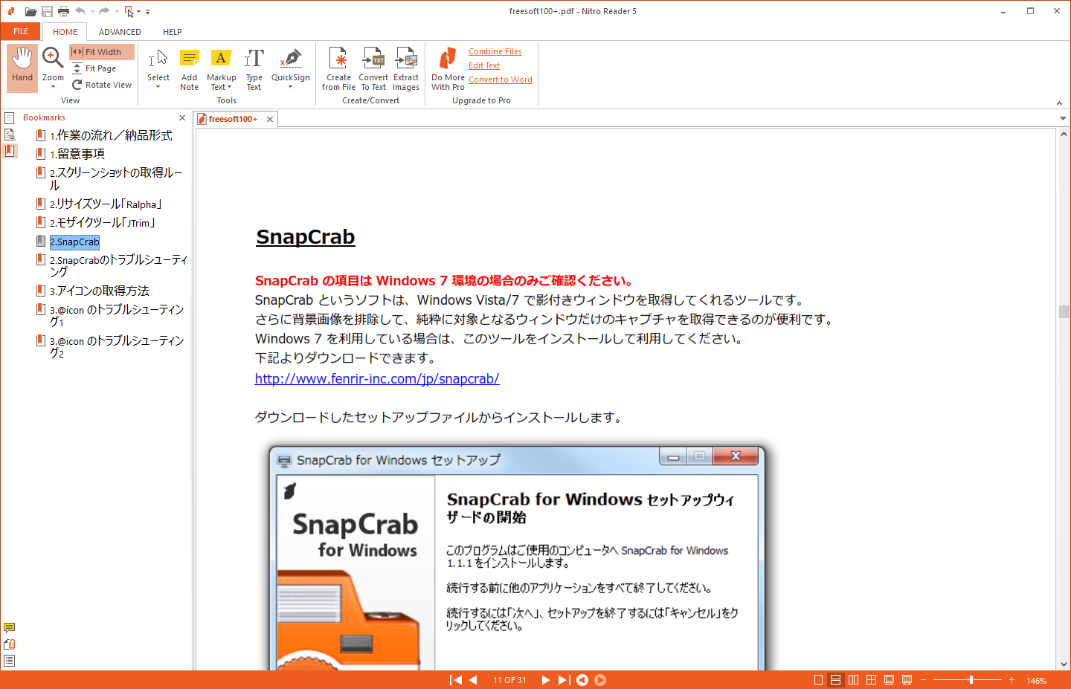
Task: Choose the Type Text tool
Action: [x=254, y=68]
